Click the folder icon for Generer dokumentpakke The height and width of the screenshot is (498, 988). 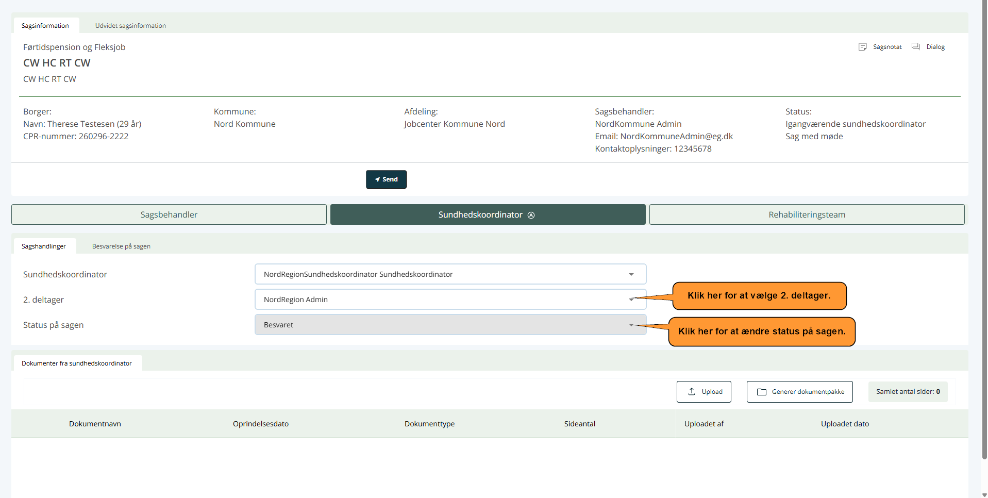tap(761, 392)
